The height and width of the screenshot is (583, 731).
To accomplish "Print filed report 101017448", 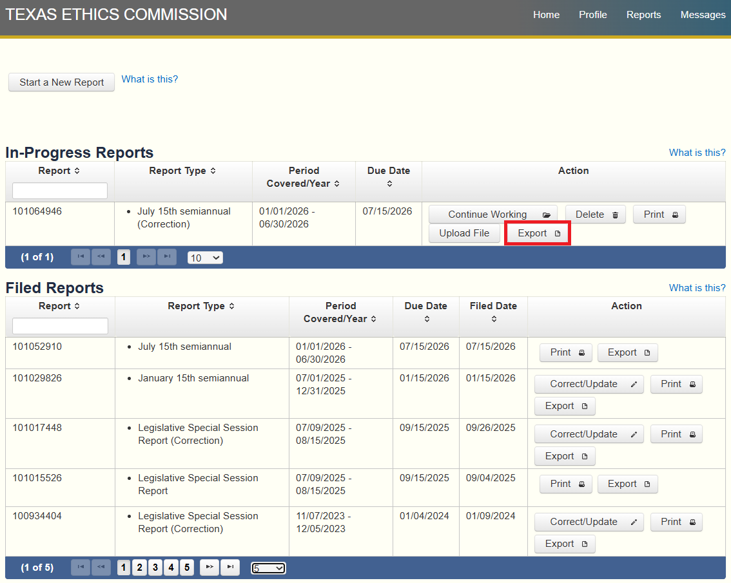I will pyautogui.click(x=676, y=434).
